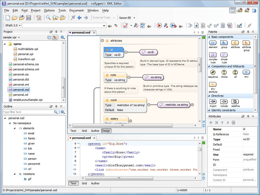Click the Outline filter text field
The image size is (260, 195).
tap(28, 112)
